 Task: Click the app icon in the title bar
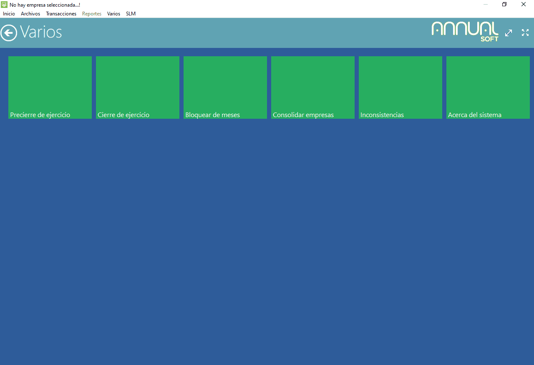point(4,5)
